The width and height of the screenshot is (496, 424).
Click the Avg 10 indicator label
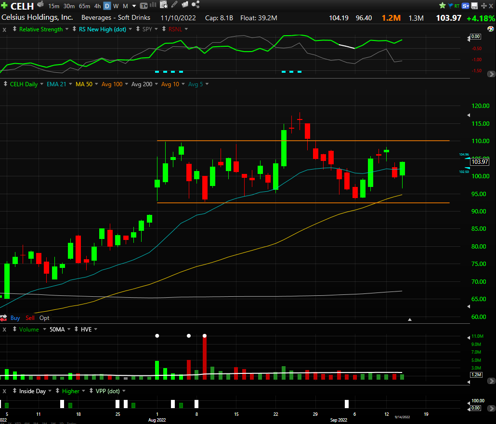(170, 84)
